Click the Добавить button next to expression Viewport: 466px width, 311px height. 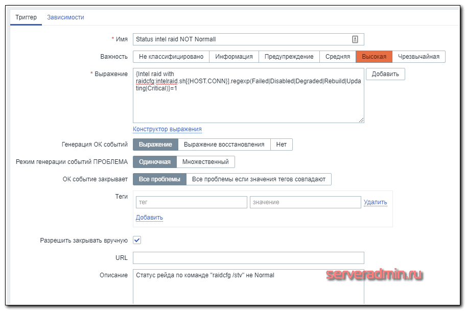pos(385,74)
